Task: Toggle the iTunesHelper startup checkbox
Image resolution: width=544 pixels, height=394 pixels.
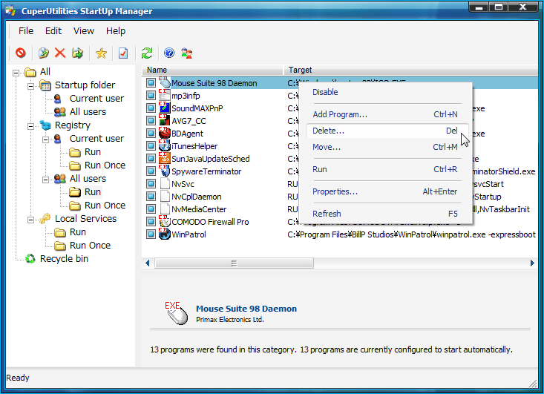Action: [151, 145]
